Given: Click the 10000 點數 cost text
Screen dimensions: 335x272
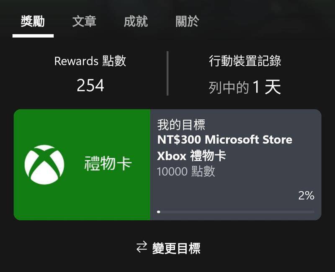Looking at the screenshot, I should pos(186,172).
